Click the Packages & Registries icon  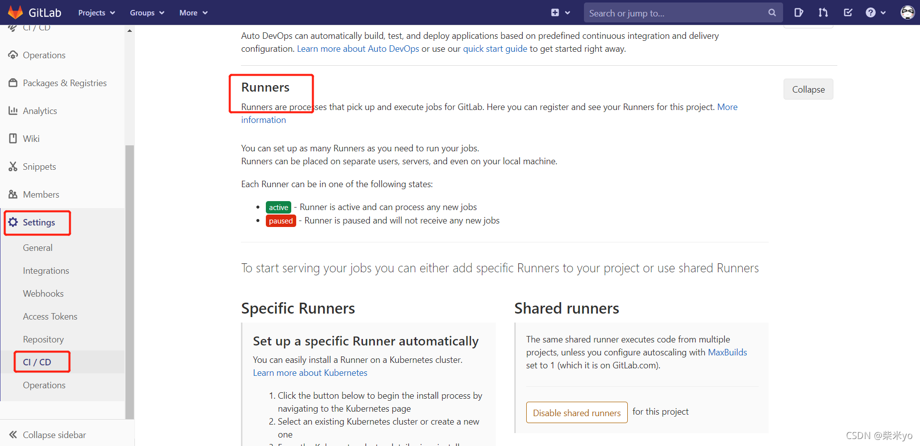pos(13,83)
